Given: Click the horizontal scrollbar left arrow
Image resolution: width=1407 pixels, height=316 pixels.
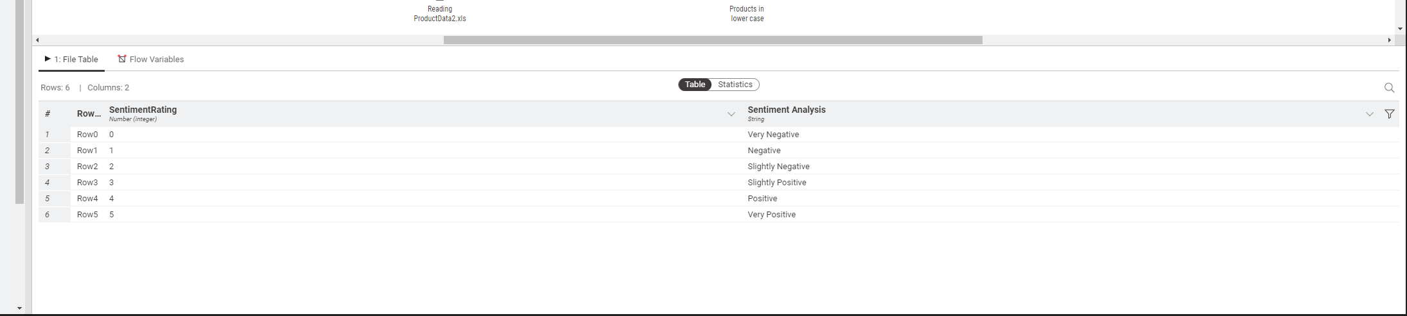Looking at the screenshot, I should tap(37, 40).
